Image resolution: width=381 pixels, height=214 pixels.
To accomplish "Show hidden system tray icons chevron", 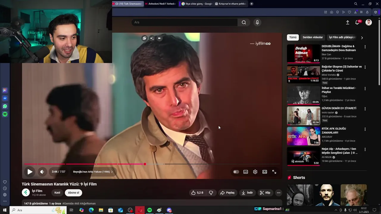I will point(336,210).
